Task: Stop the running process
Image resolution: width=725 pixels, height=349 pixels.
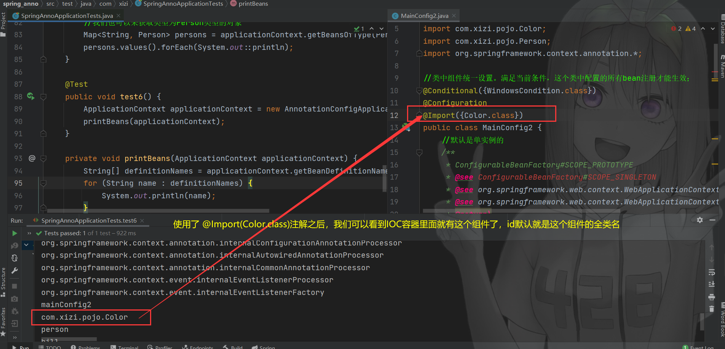Action: (x=14, y=286)
